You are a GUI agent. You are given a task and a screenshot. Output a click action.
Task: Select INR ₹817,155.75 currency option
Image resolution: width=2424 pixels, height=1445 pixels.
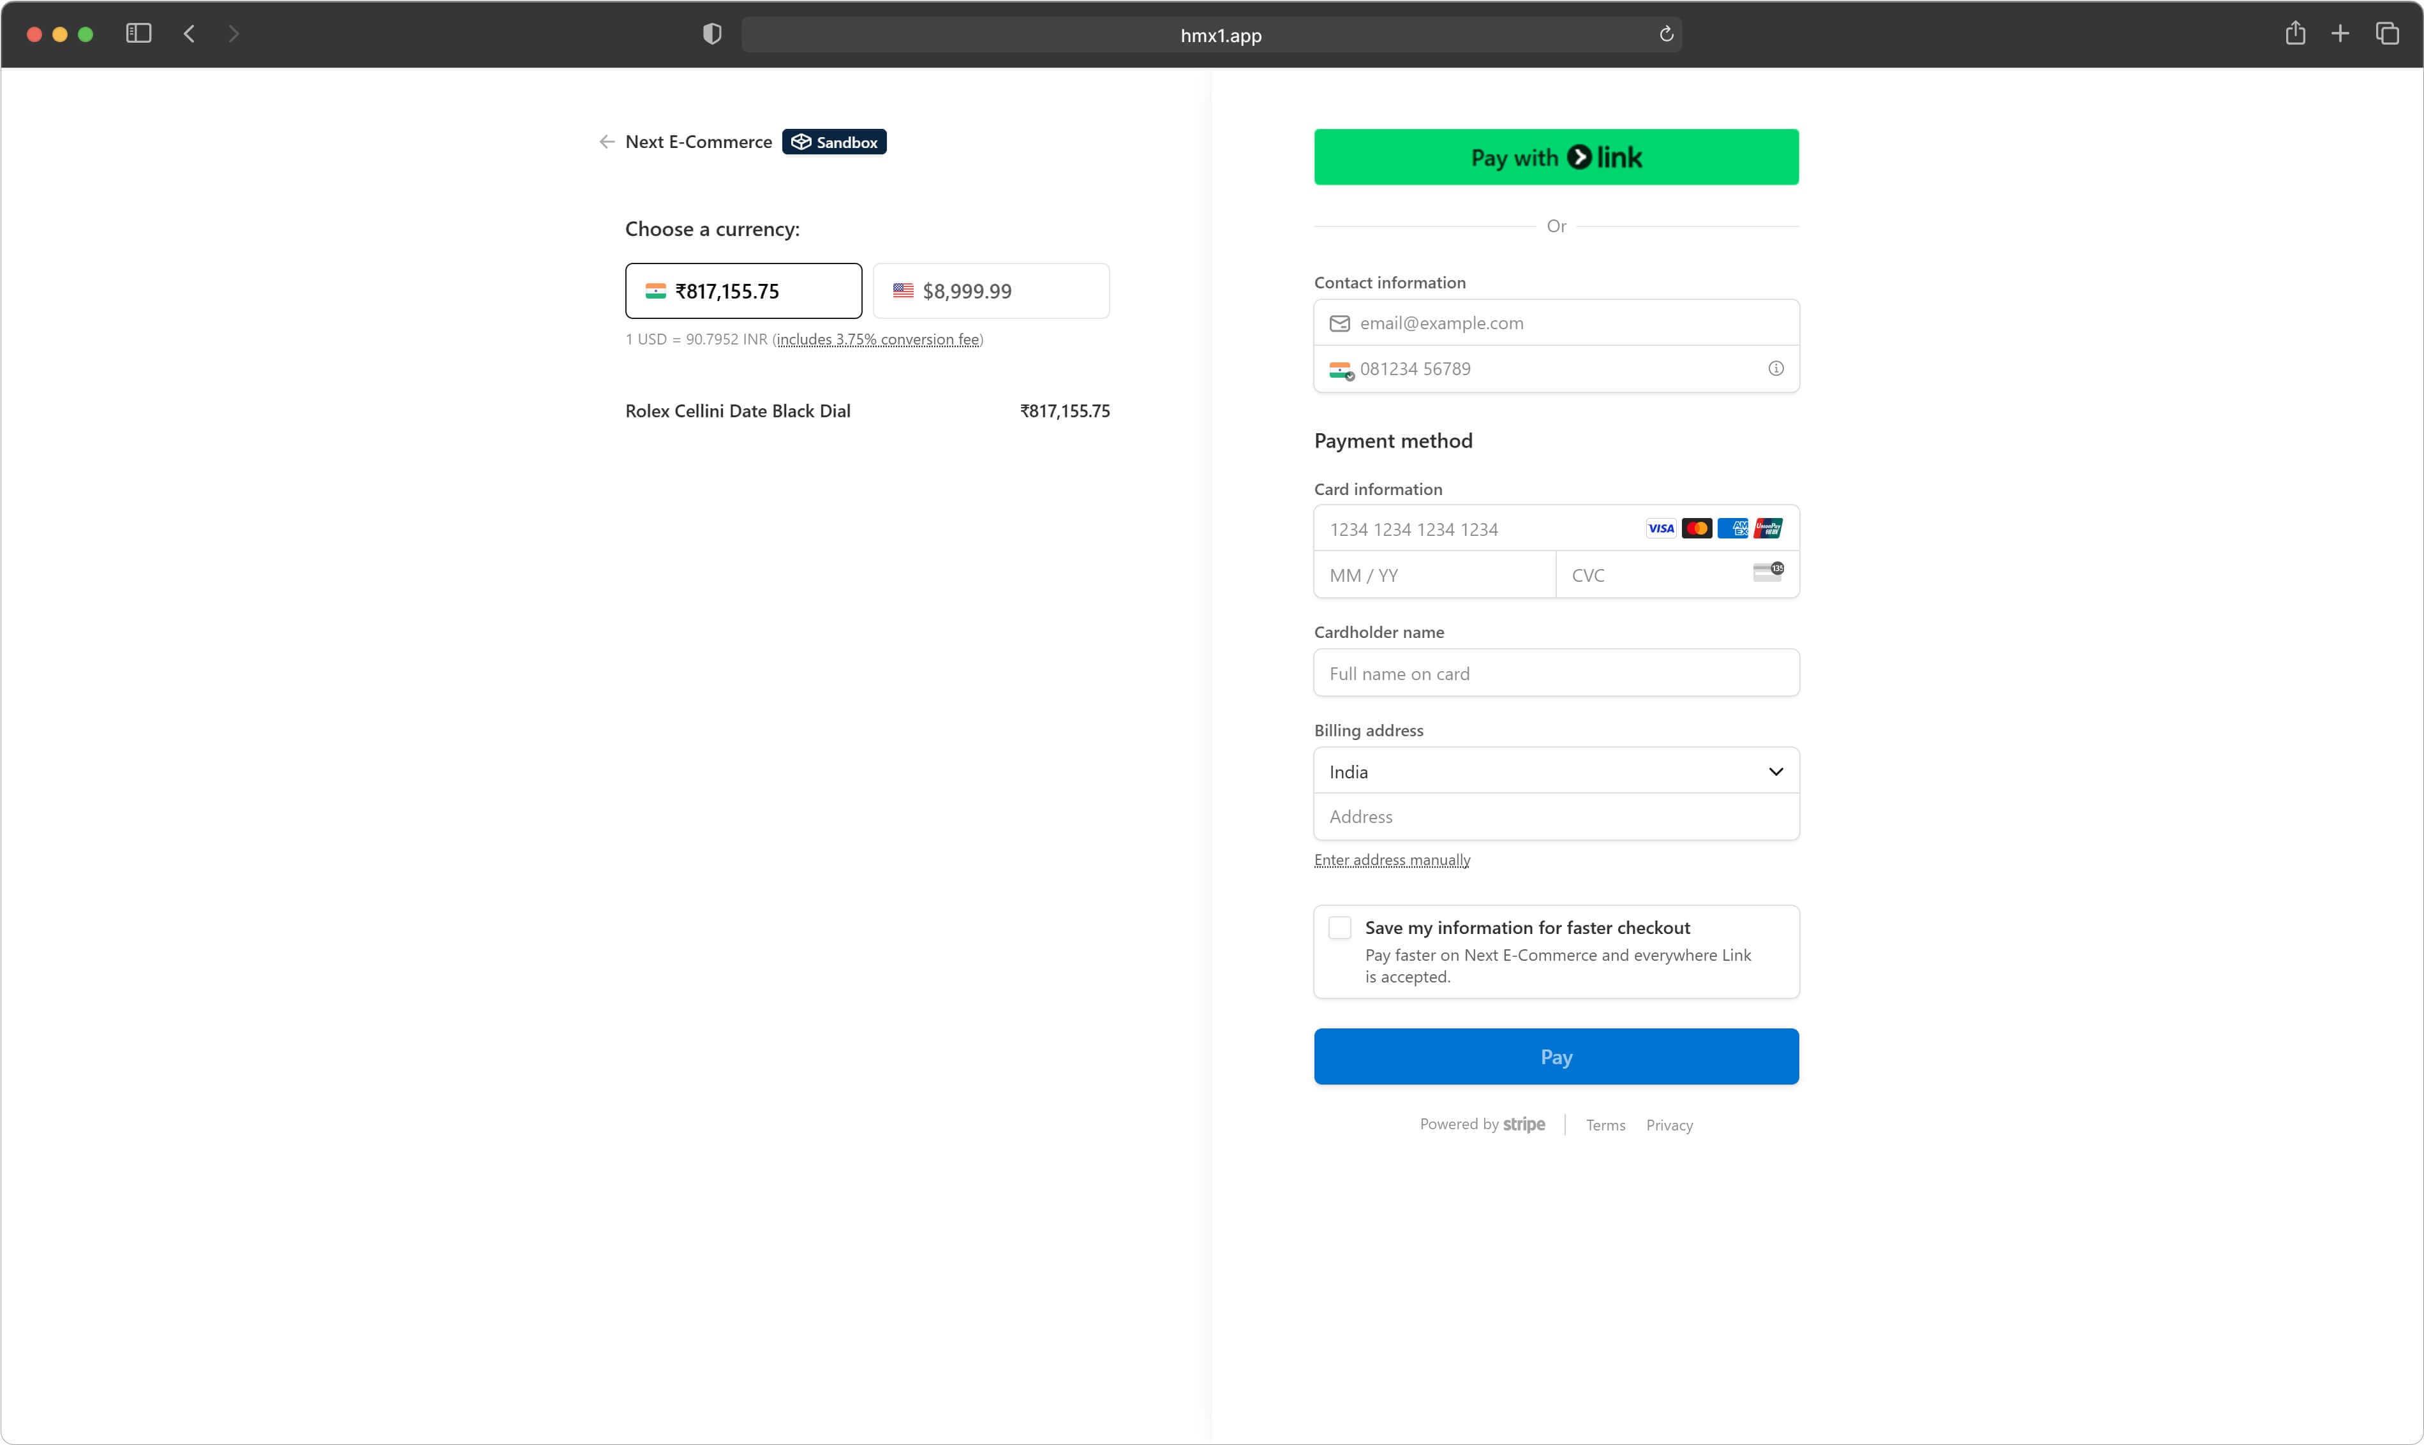point(743,291)
